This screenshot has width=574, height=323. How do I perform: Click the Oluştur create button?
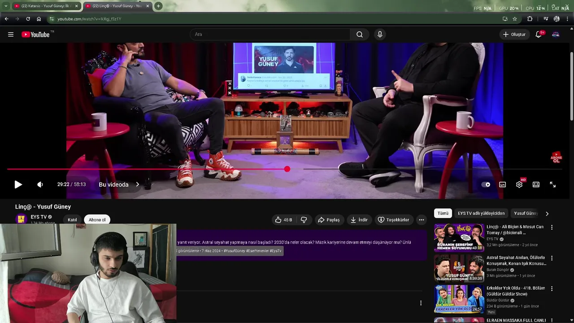(514, 35)
